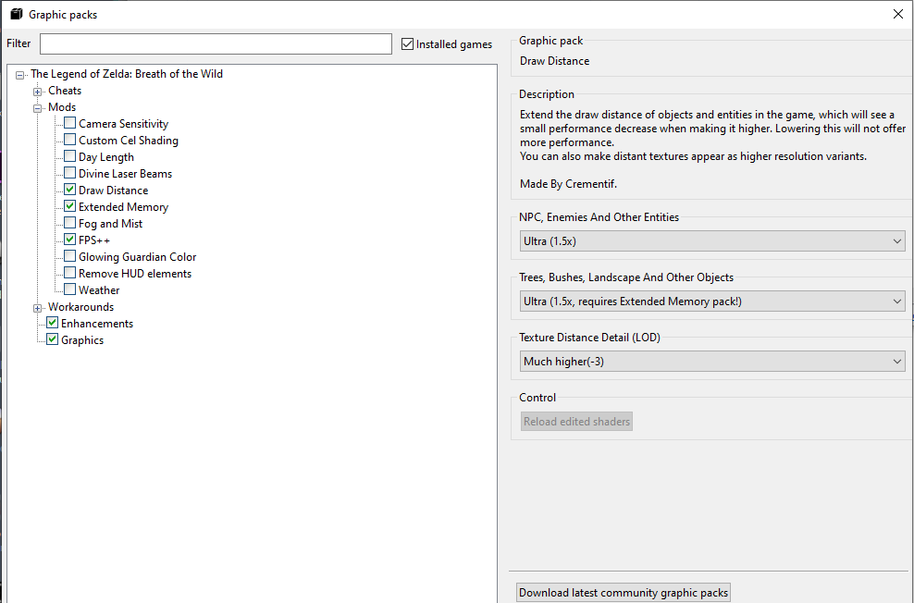Focus the Filter text field
The width and height of the screenshot is (914, 603).
[x=216, y=43]
